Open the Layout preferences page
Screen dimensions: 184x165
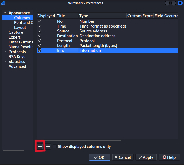(20, 28)
